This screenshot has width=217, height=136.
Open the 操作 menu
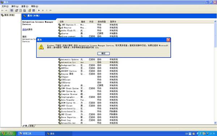tap(15, 7)
